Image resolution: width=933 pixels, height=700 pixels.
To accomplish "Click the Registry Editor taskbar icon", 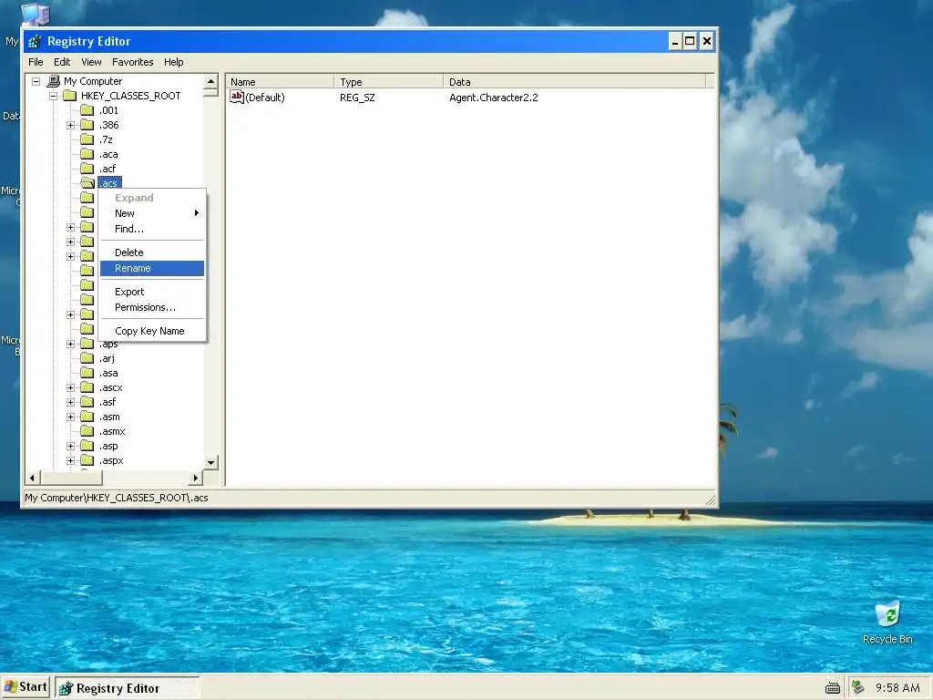I will (x=66, y=689).
